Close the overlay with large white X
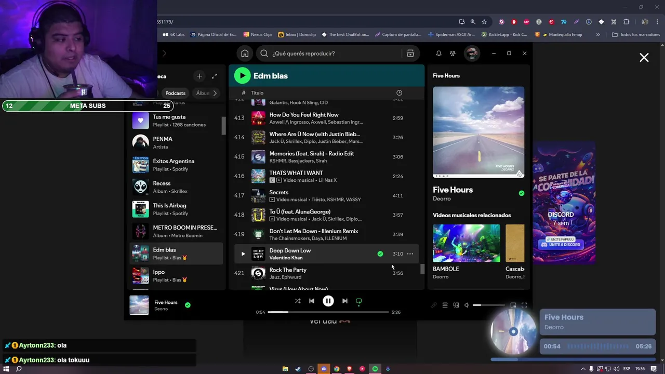This screenshot has height=374, width=665. click(644, 58)
